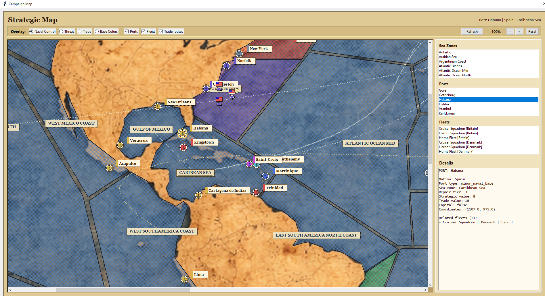This screenshot has width=545, height=296.
Task: Select Home Fleet [Denmark] entry
Action: 488,152
